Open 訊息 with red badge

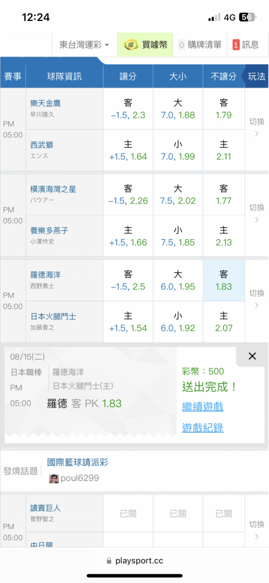pyautogui.click(x=246, y=45)
